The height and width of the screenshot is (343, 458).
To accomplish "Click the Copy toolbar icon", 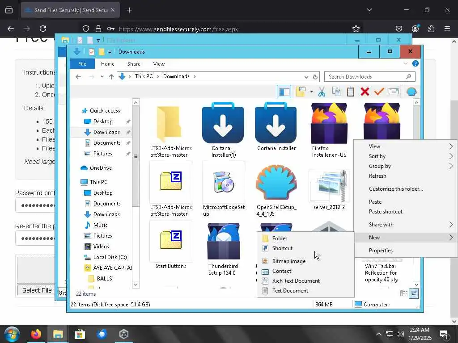I will 336,92.
